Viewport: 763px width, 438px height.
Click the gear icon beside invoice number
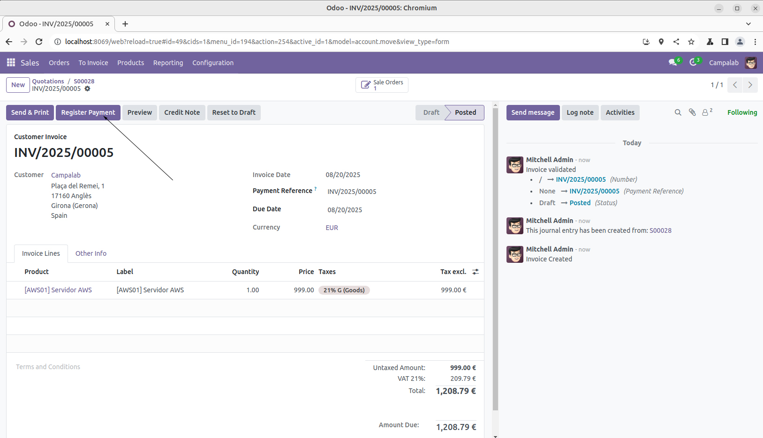(87, 89)
